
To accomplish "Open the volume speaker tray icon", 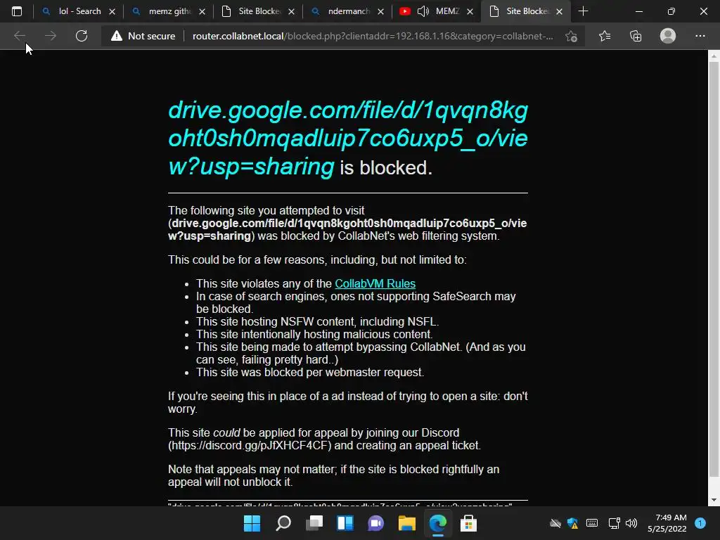I will pyautogui.click(x=631, y=523).
